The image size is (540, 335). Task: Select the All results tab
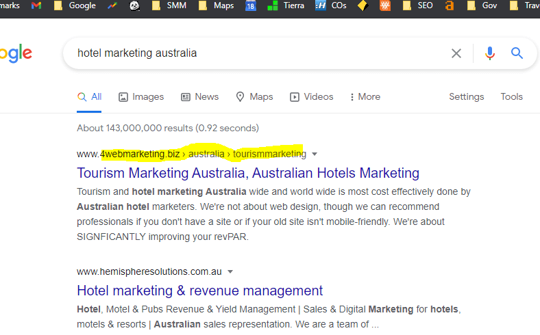click(89, 97)
